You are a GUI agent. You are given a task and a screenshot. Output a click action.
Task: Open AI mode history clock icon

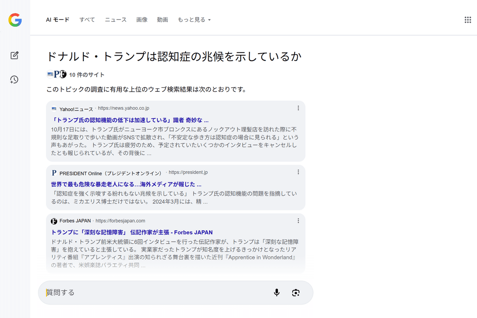(14, 80)
